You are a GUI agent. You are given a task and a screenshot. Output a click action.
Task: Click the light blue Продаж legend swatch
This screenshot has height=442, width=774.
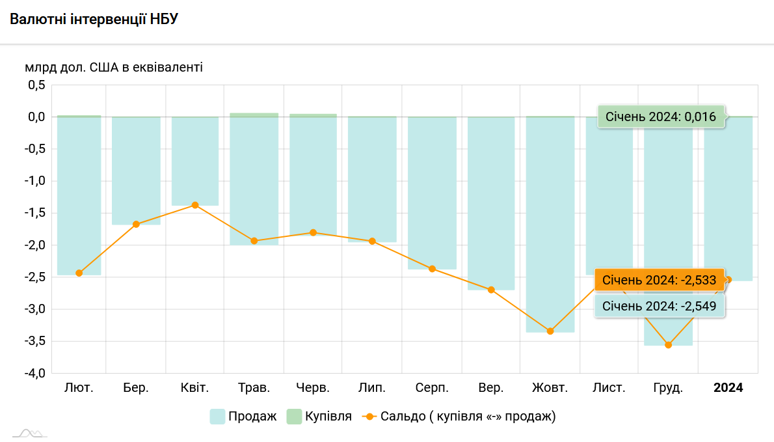(217, 417)
